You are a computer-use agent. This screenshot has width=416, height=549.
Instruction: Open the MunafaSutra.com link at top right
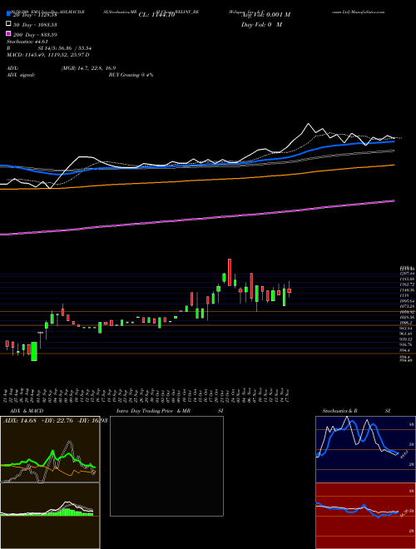[368, 12]
